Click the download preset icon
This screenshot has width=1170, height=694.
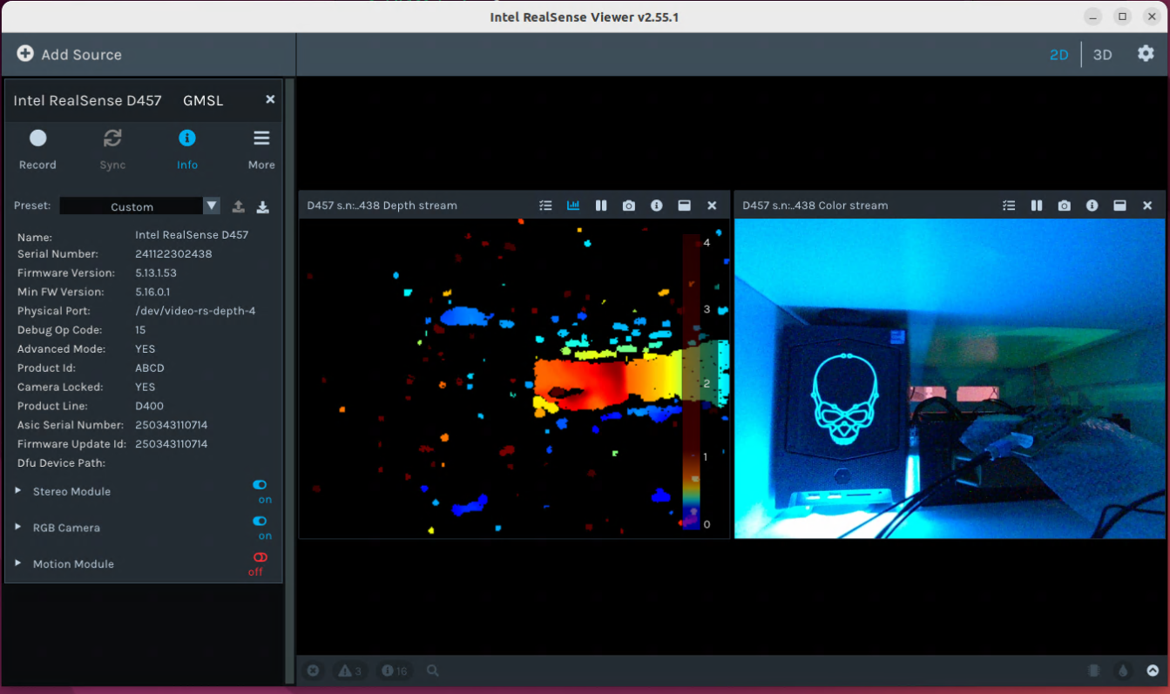[262, 206]
